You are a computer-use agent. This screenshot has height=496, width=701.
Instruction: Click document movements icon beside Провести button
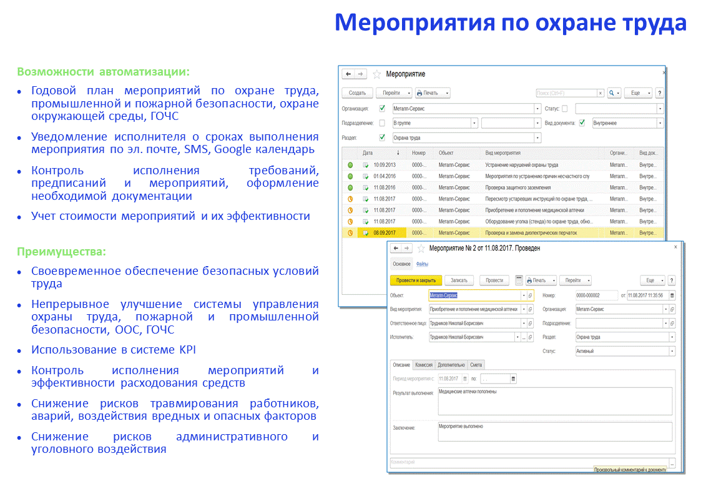(x=519, y=280)
